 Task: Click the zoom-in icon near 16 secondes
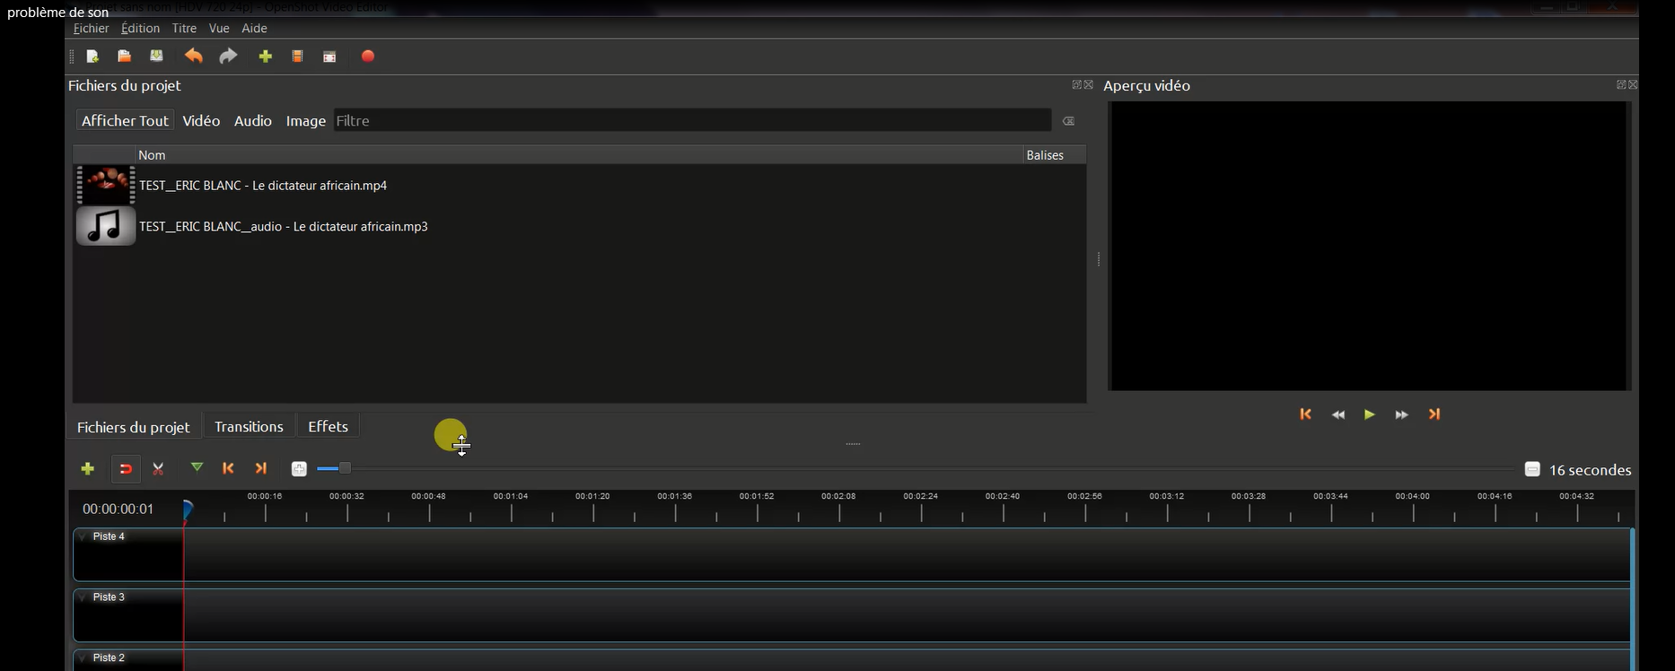pyautogui.click(x=1532, y=469)
